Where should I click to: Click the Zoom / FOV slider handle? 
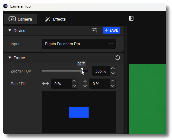click(82, 71)
